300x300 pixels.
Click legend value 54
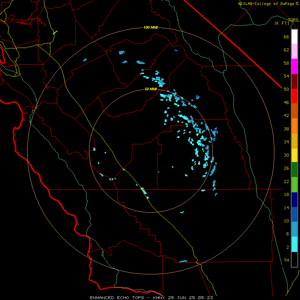click(x=286, y=76)
